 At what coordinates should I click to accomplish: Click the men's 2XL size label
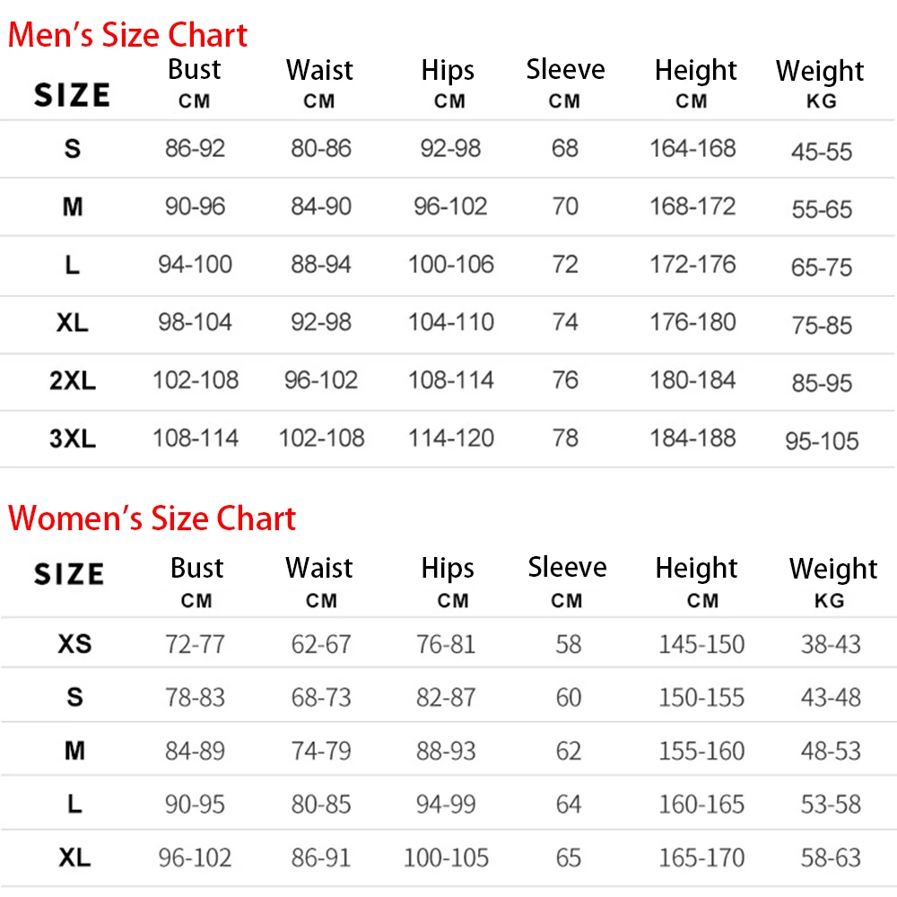(73, 381)
